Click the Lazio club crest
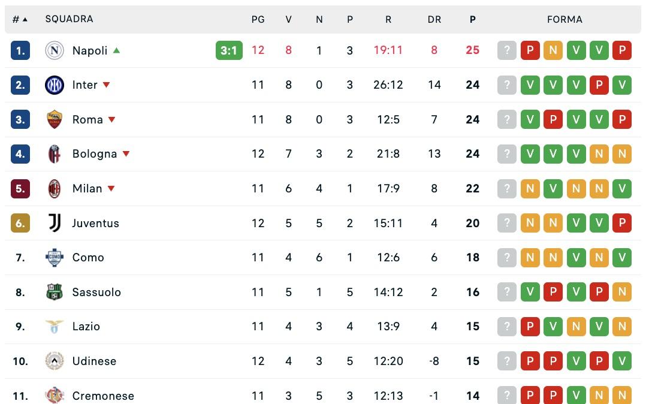The height and width of the screenshot is (404, 652). tap(55, 327)
